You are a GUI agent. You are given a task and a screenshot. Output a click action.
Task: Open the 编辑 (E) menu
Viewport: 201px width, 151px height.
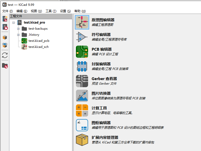click(22, 11)
